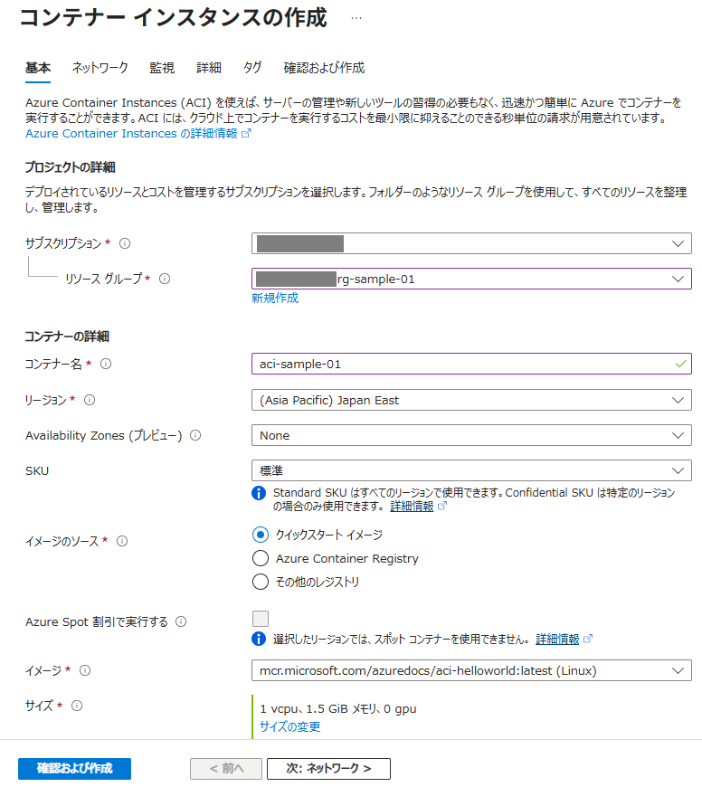This screenshot has height=787, width=702.
Task: Click 次: ネットワーク > button
Action: pos(328,768)
